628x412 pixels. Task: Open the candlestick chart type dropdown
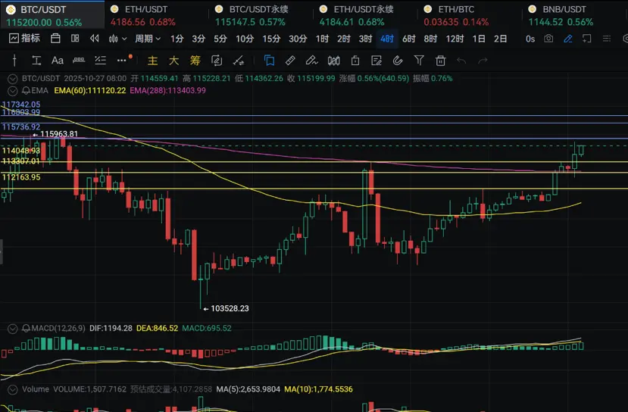[x=117, y=39]
